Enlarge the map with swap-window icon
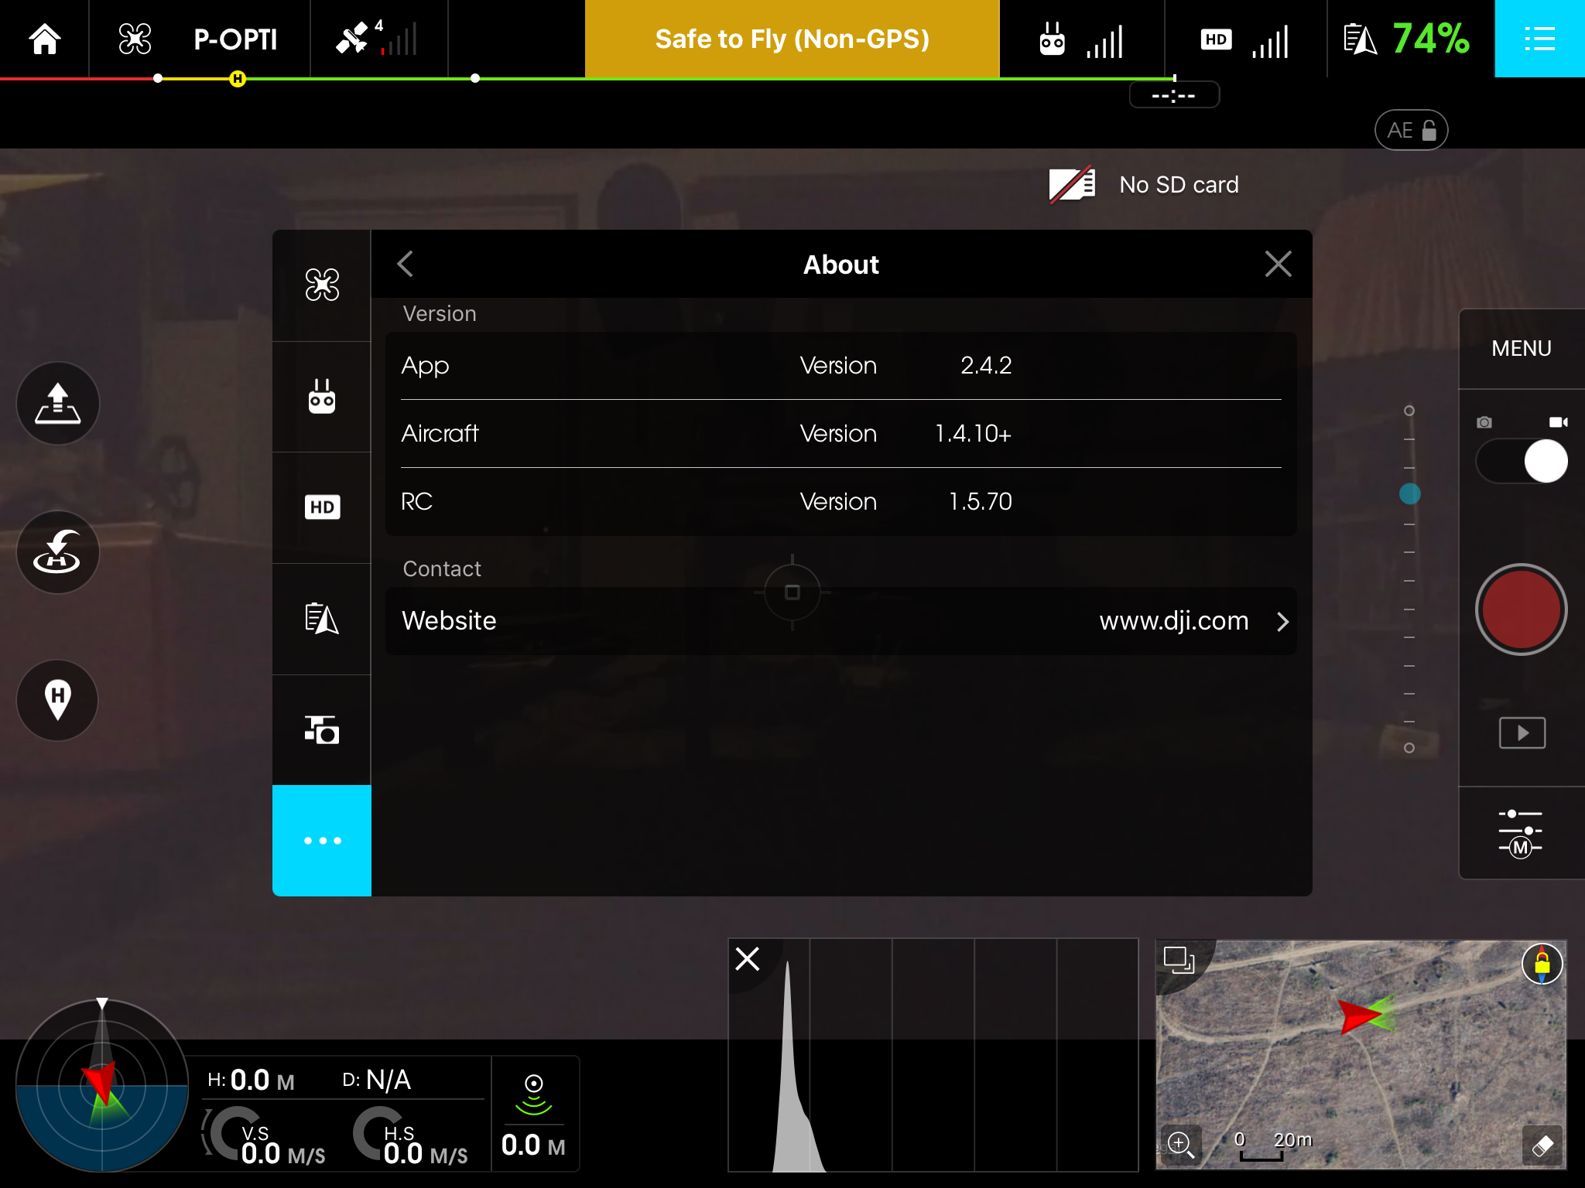Screen dimensions: 1585x1188 [x=1179, y=960]
